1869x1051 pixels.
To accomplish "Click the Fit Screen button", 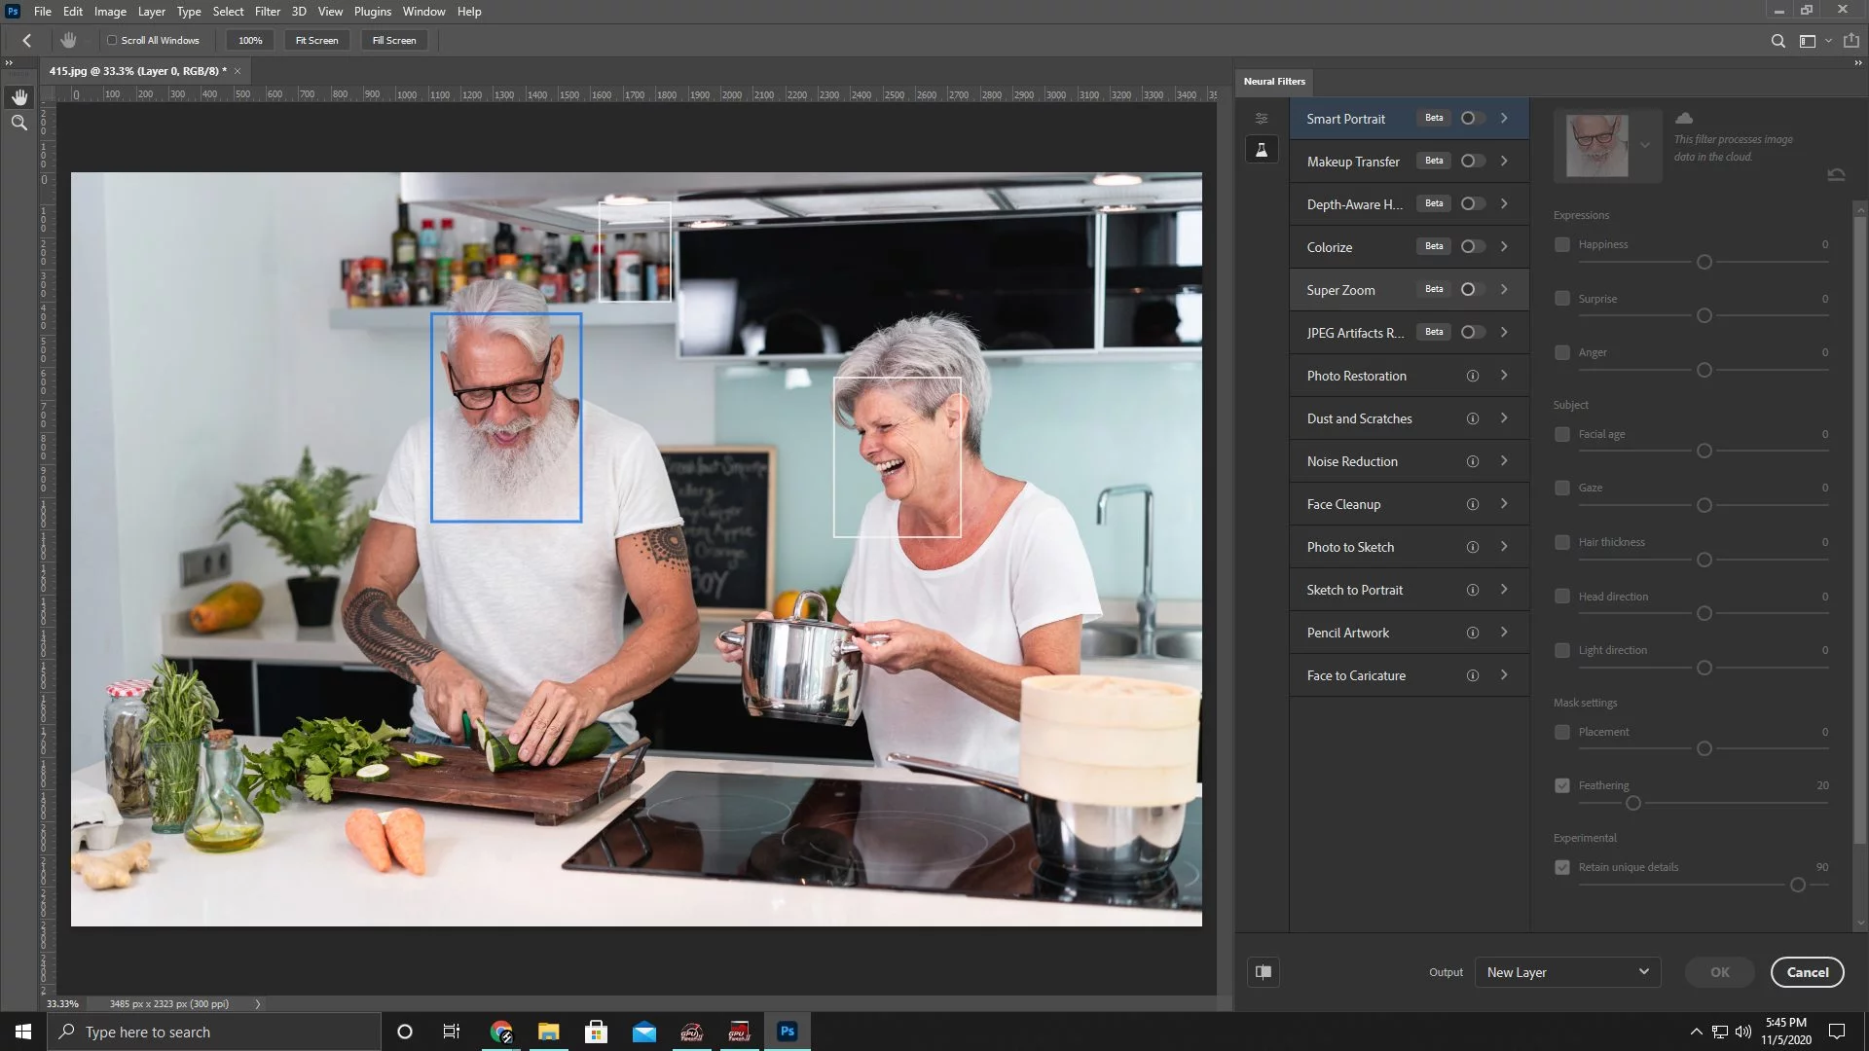I will coord(316,41).
